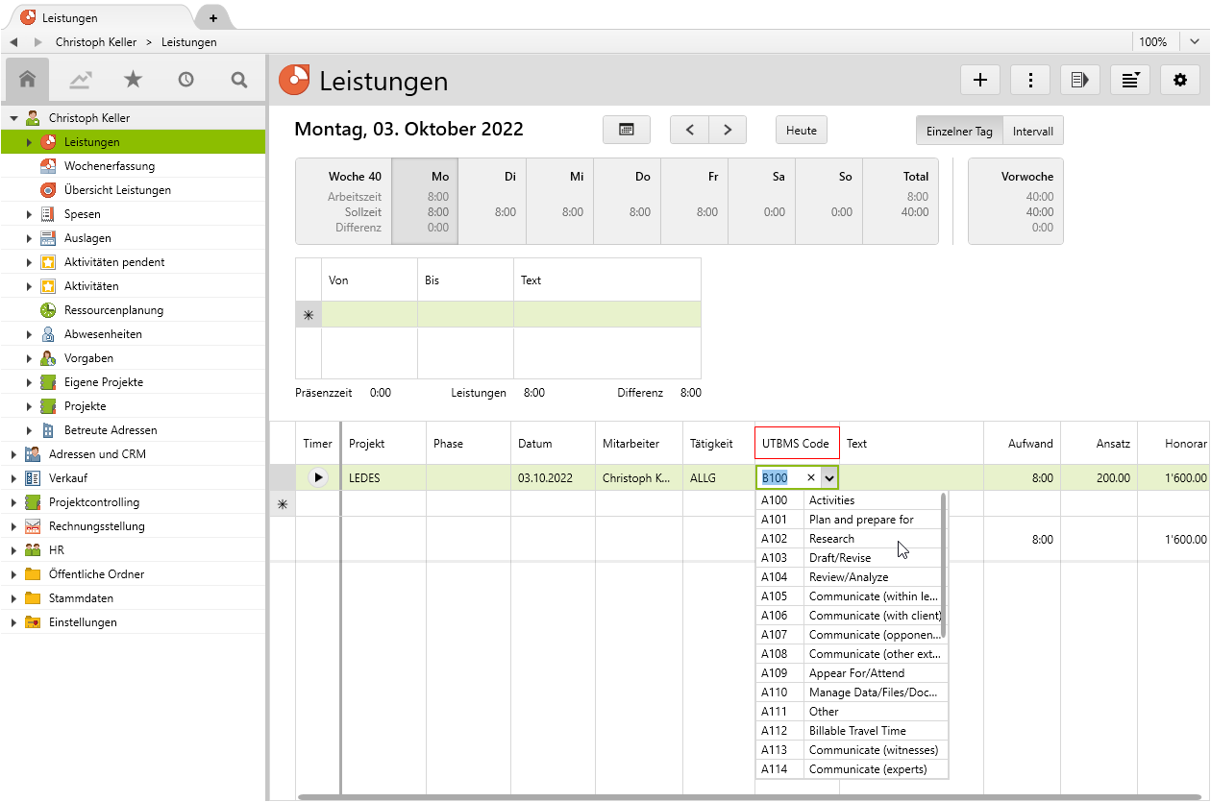Start the timer on the LEDES row

tap(318, 477)
